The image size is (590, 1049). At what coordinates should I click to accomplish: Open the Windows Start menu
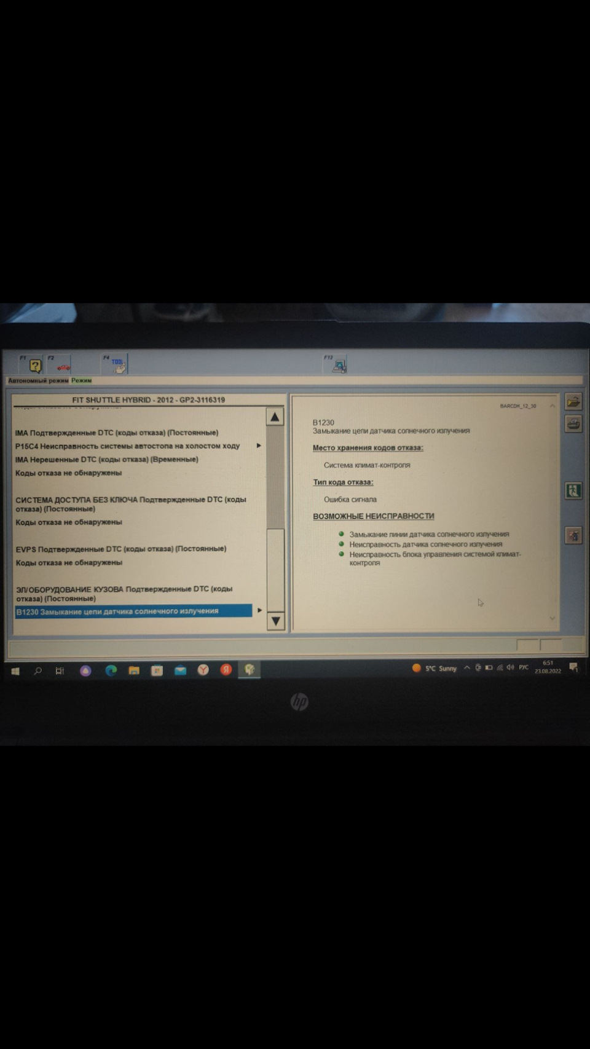tap(15, 671)
